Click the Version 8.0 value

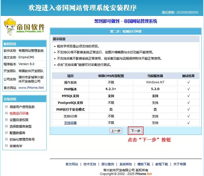pos(26,64)
